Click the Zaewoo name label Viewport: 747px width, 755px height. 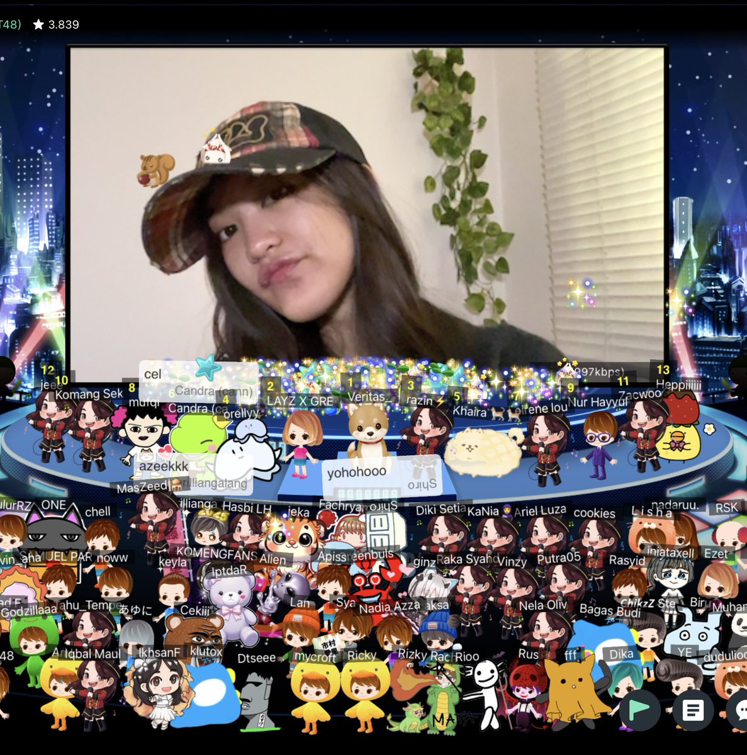point(639,395)
